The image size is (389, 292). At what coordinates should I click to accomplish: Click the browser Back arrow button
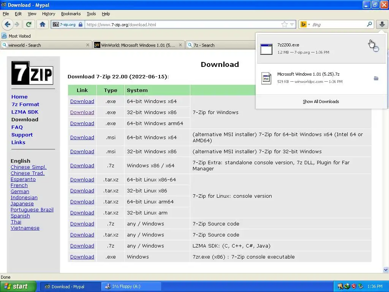click(x=7, y=24)
